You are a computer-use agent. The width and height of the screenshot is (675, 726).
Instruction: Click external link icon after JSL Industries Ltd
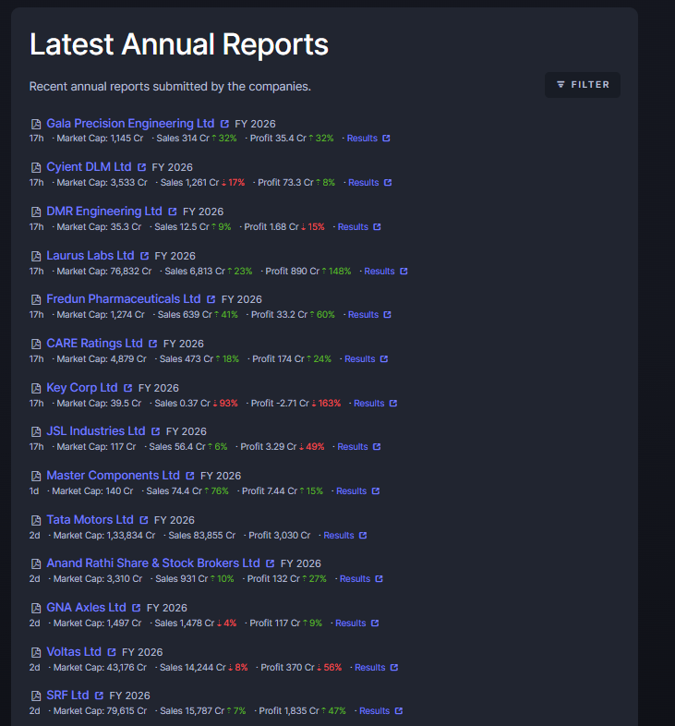coord(155,432)
